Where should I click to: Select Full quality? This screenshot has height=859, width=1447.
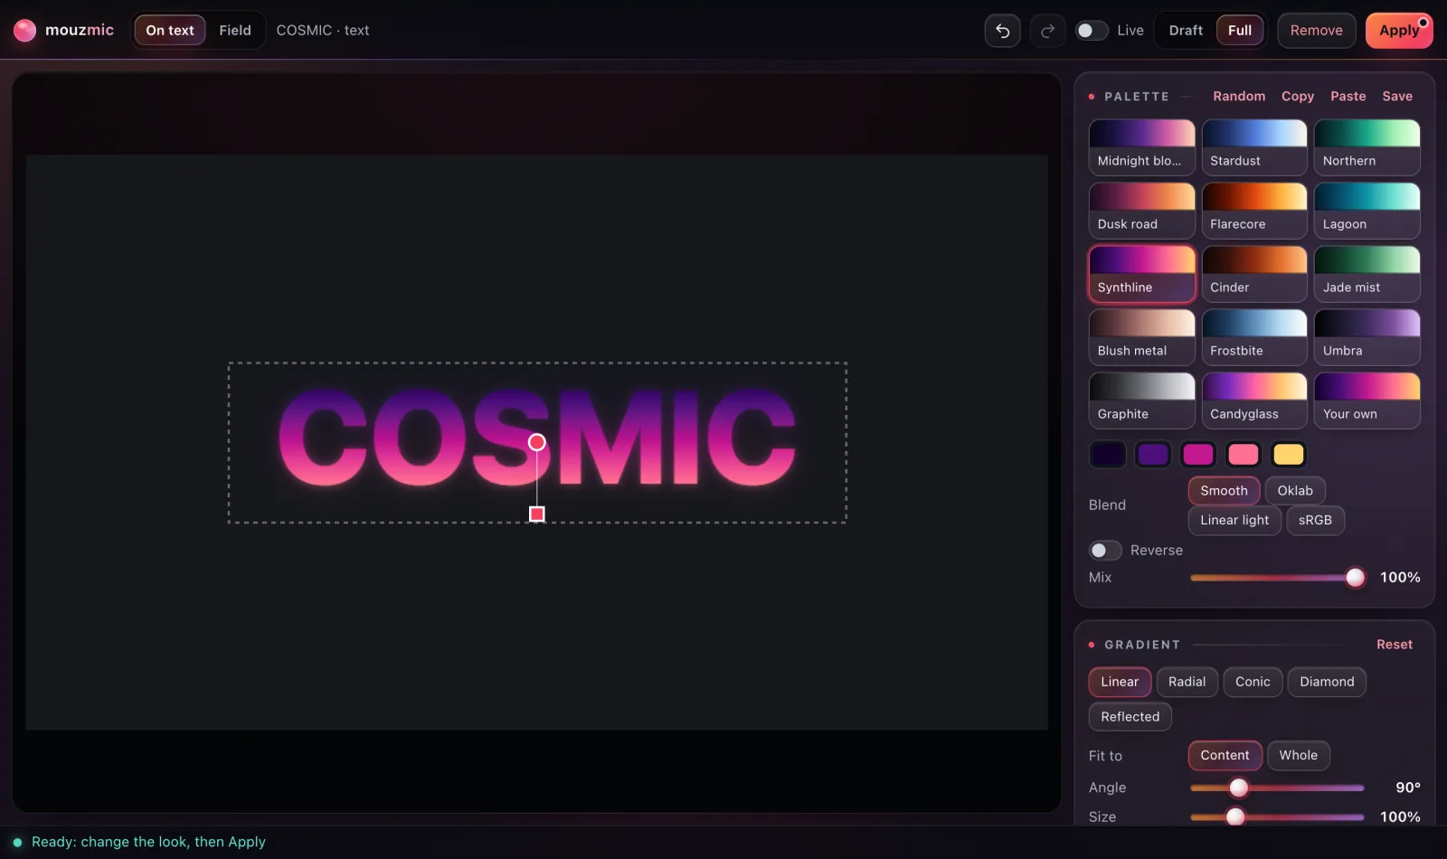pyautogui.click(x=1240, y=31)
